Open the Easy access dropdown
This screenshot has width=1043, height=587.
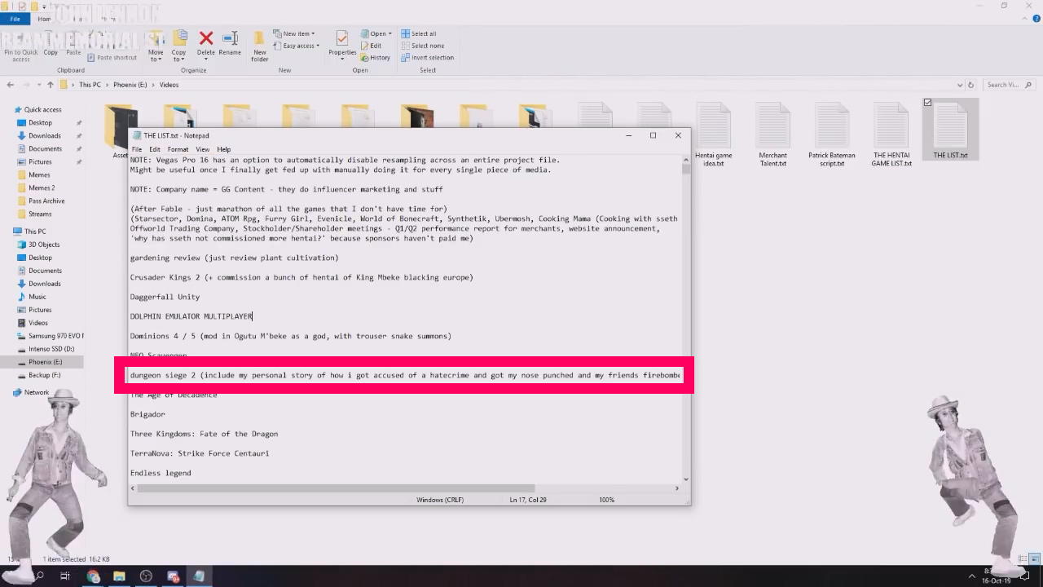pyautogui.click(x=296, y=46)
